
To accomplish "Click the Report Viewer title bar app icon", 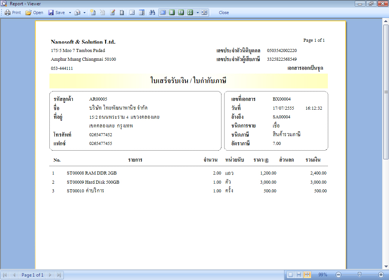I will pyautogui.click(x=4, y=3).
